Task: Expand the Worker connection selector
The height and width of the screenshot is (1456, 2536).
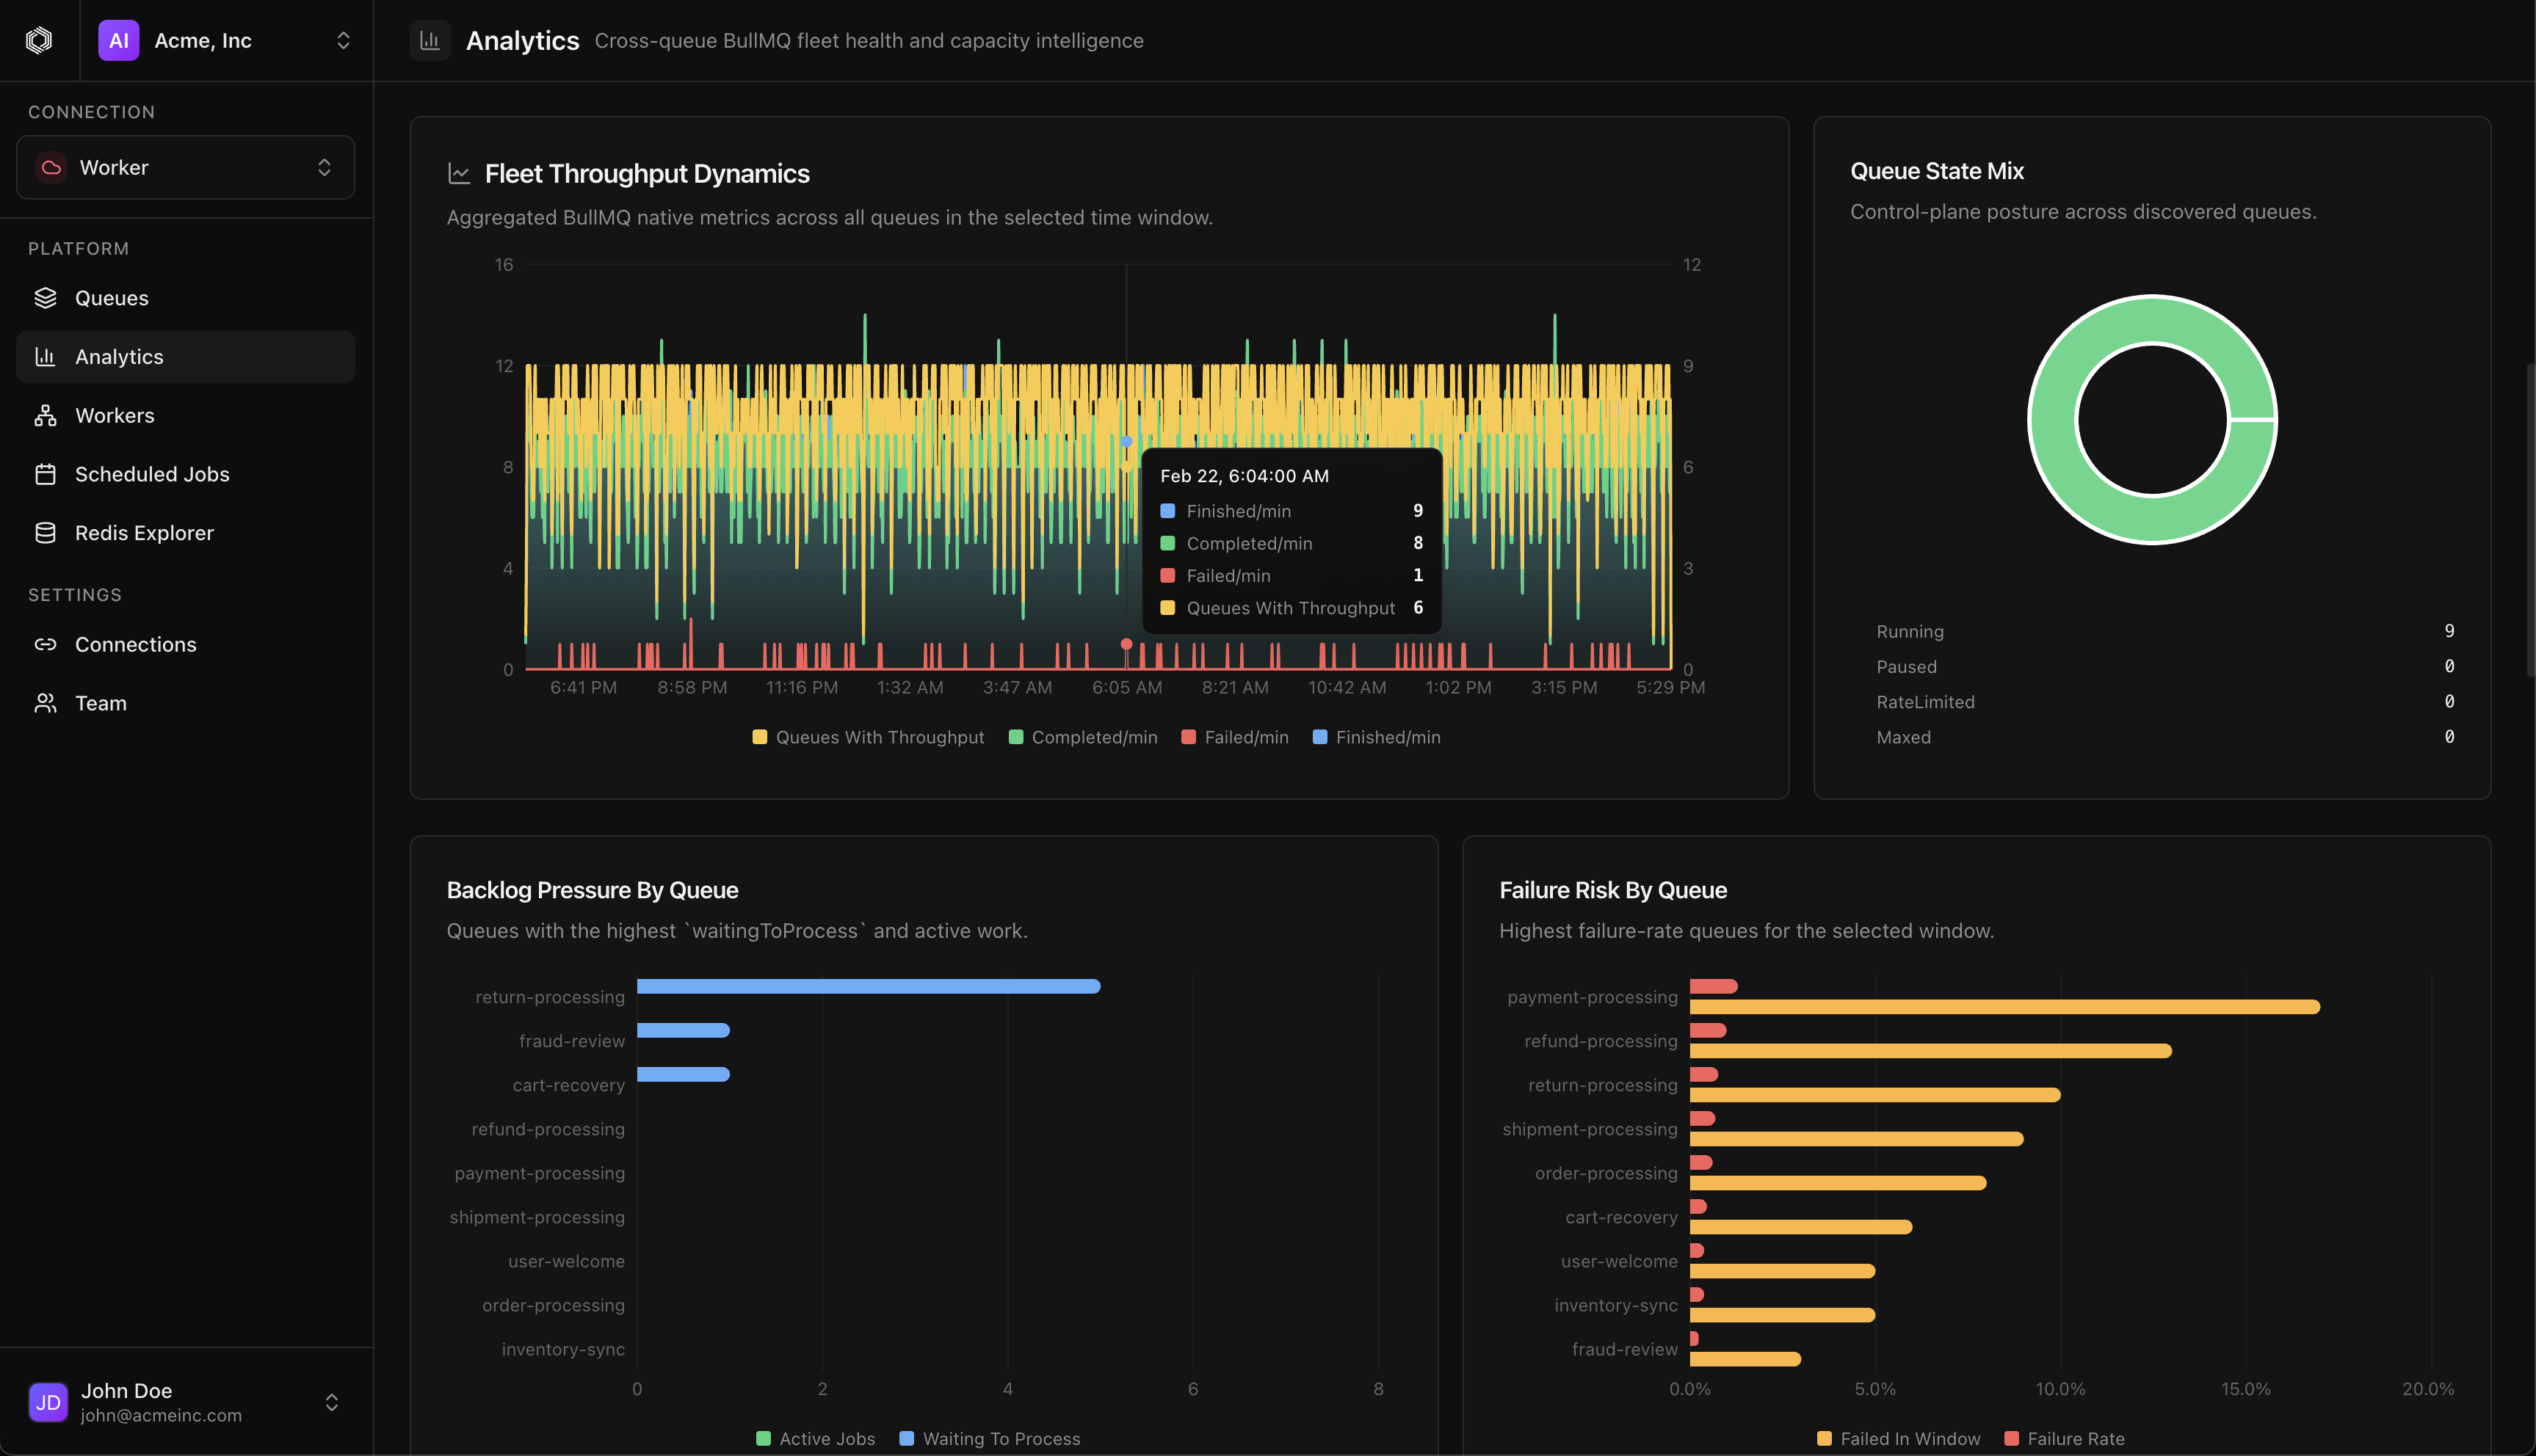Action: (x=185, y=167)
